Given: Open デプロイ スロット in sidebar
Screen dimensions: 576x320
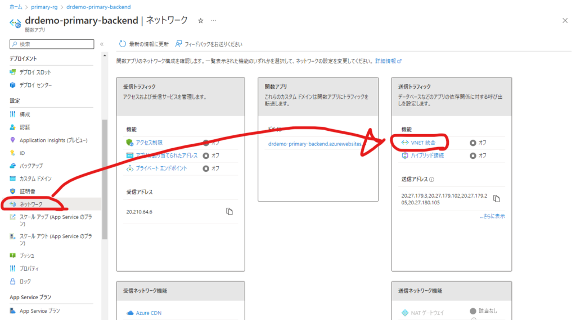Looking at the screenshot, I should (x=35, y=72).
